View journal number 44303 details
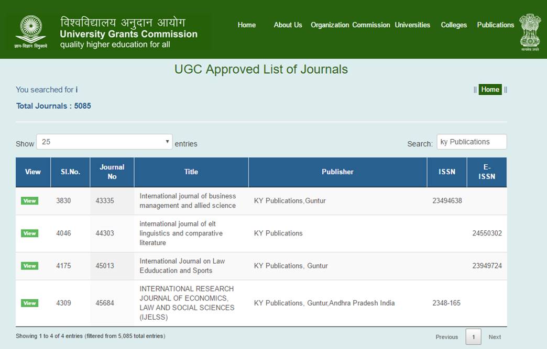Image resolution: width=547 pixels, height=349 pixels. (x=30, y=233)
